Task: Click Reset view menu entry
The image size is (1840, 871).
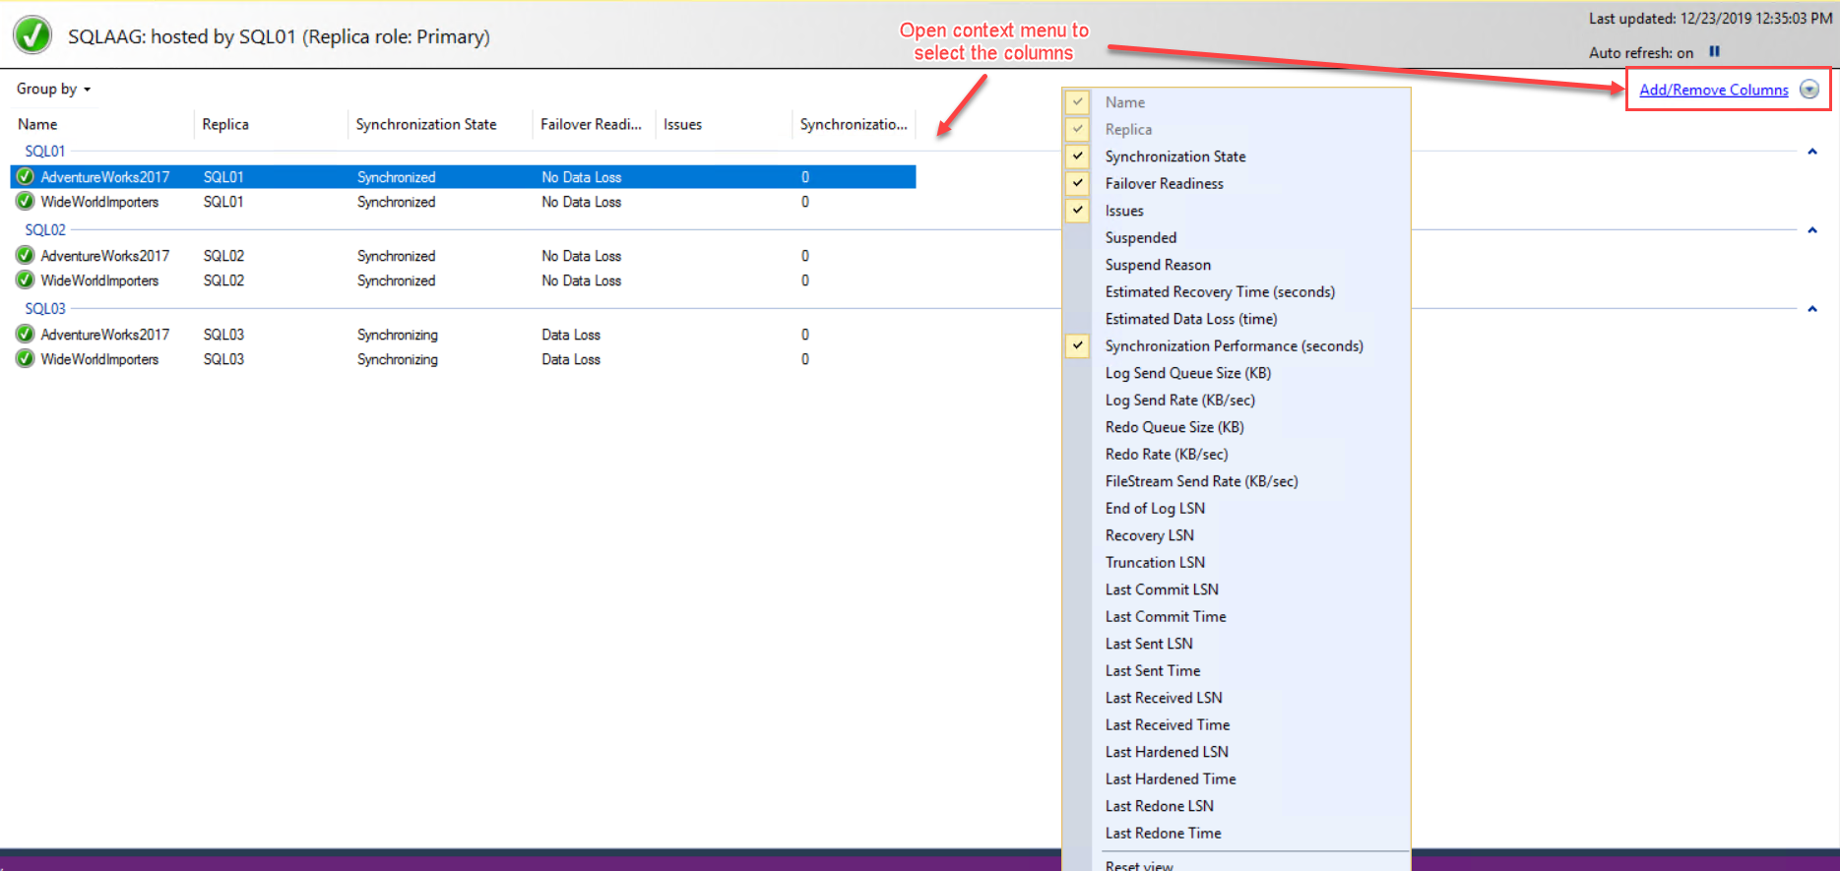Action: coord(1139,865)
